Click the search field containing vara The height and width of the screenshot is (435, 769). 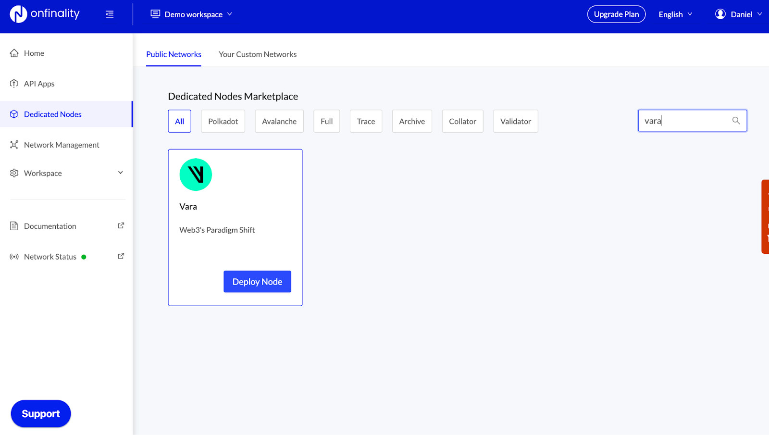tap(685, 121)
